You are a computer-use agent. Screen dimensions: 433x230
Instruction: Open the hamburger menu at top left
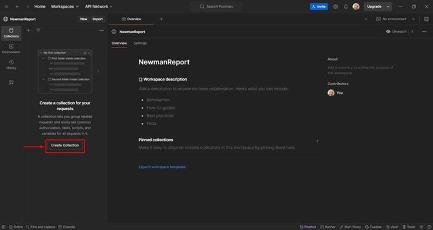pyautogui.click(x=6, y=6)
